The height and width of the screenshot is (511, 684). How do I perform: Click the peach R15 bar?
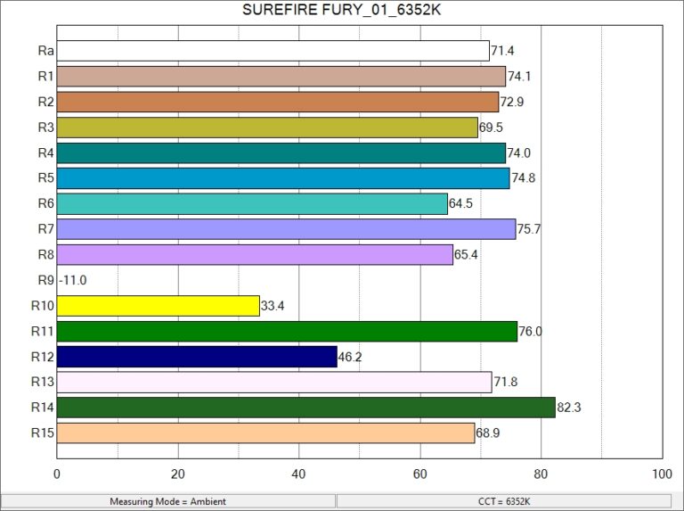pyautogui.click(x=265, y=433)
